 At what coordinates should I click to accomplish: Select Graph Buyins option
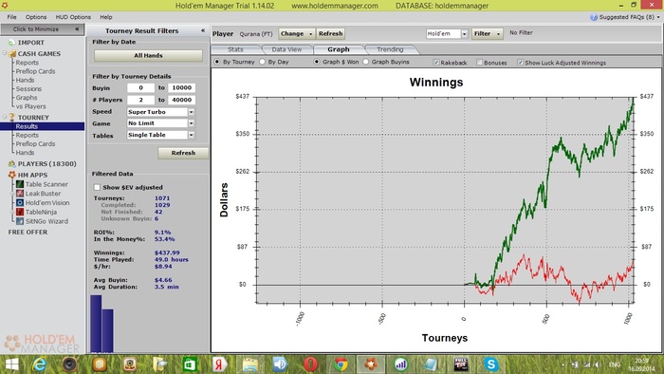(366, 62)
